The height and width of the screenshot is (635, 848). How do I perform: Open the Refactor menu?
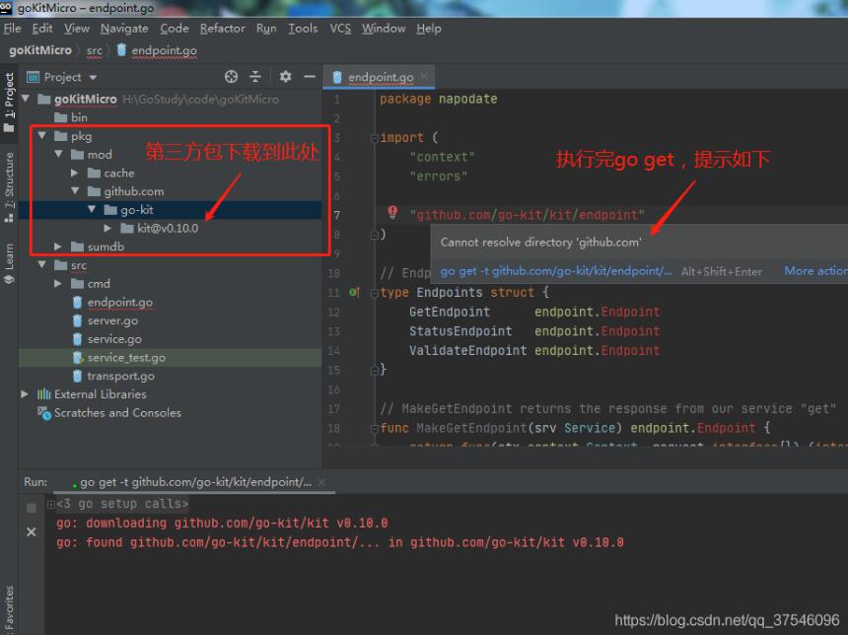[x=222, y=29]
